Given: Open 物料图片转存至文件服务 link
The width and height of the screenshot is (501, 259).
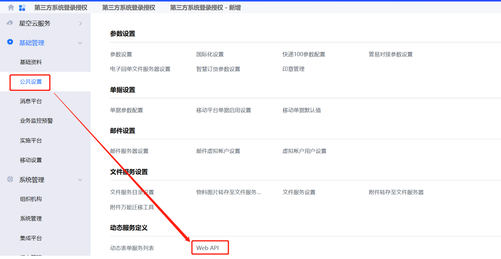Looking at the screenshot, I should click(x=229, y=192).
